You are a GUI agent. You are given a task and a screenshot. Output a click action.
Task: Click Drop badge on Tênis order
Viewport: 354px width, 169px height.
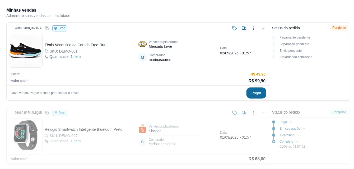(x=60, y=28)
